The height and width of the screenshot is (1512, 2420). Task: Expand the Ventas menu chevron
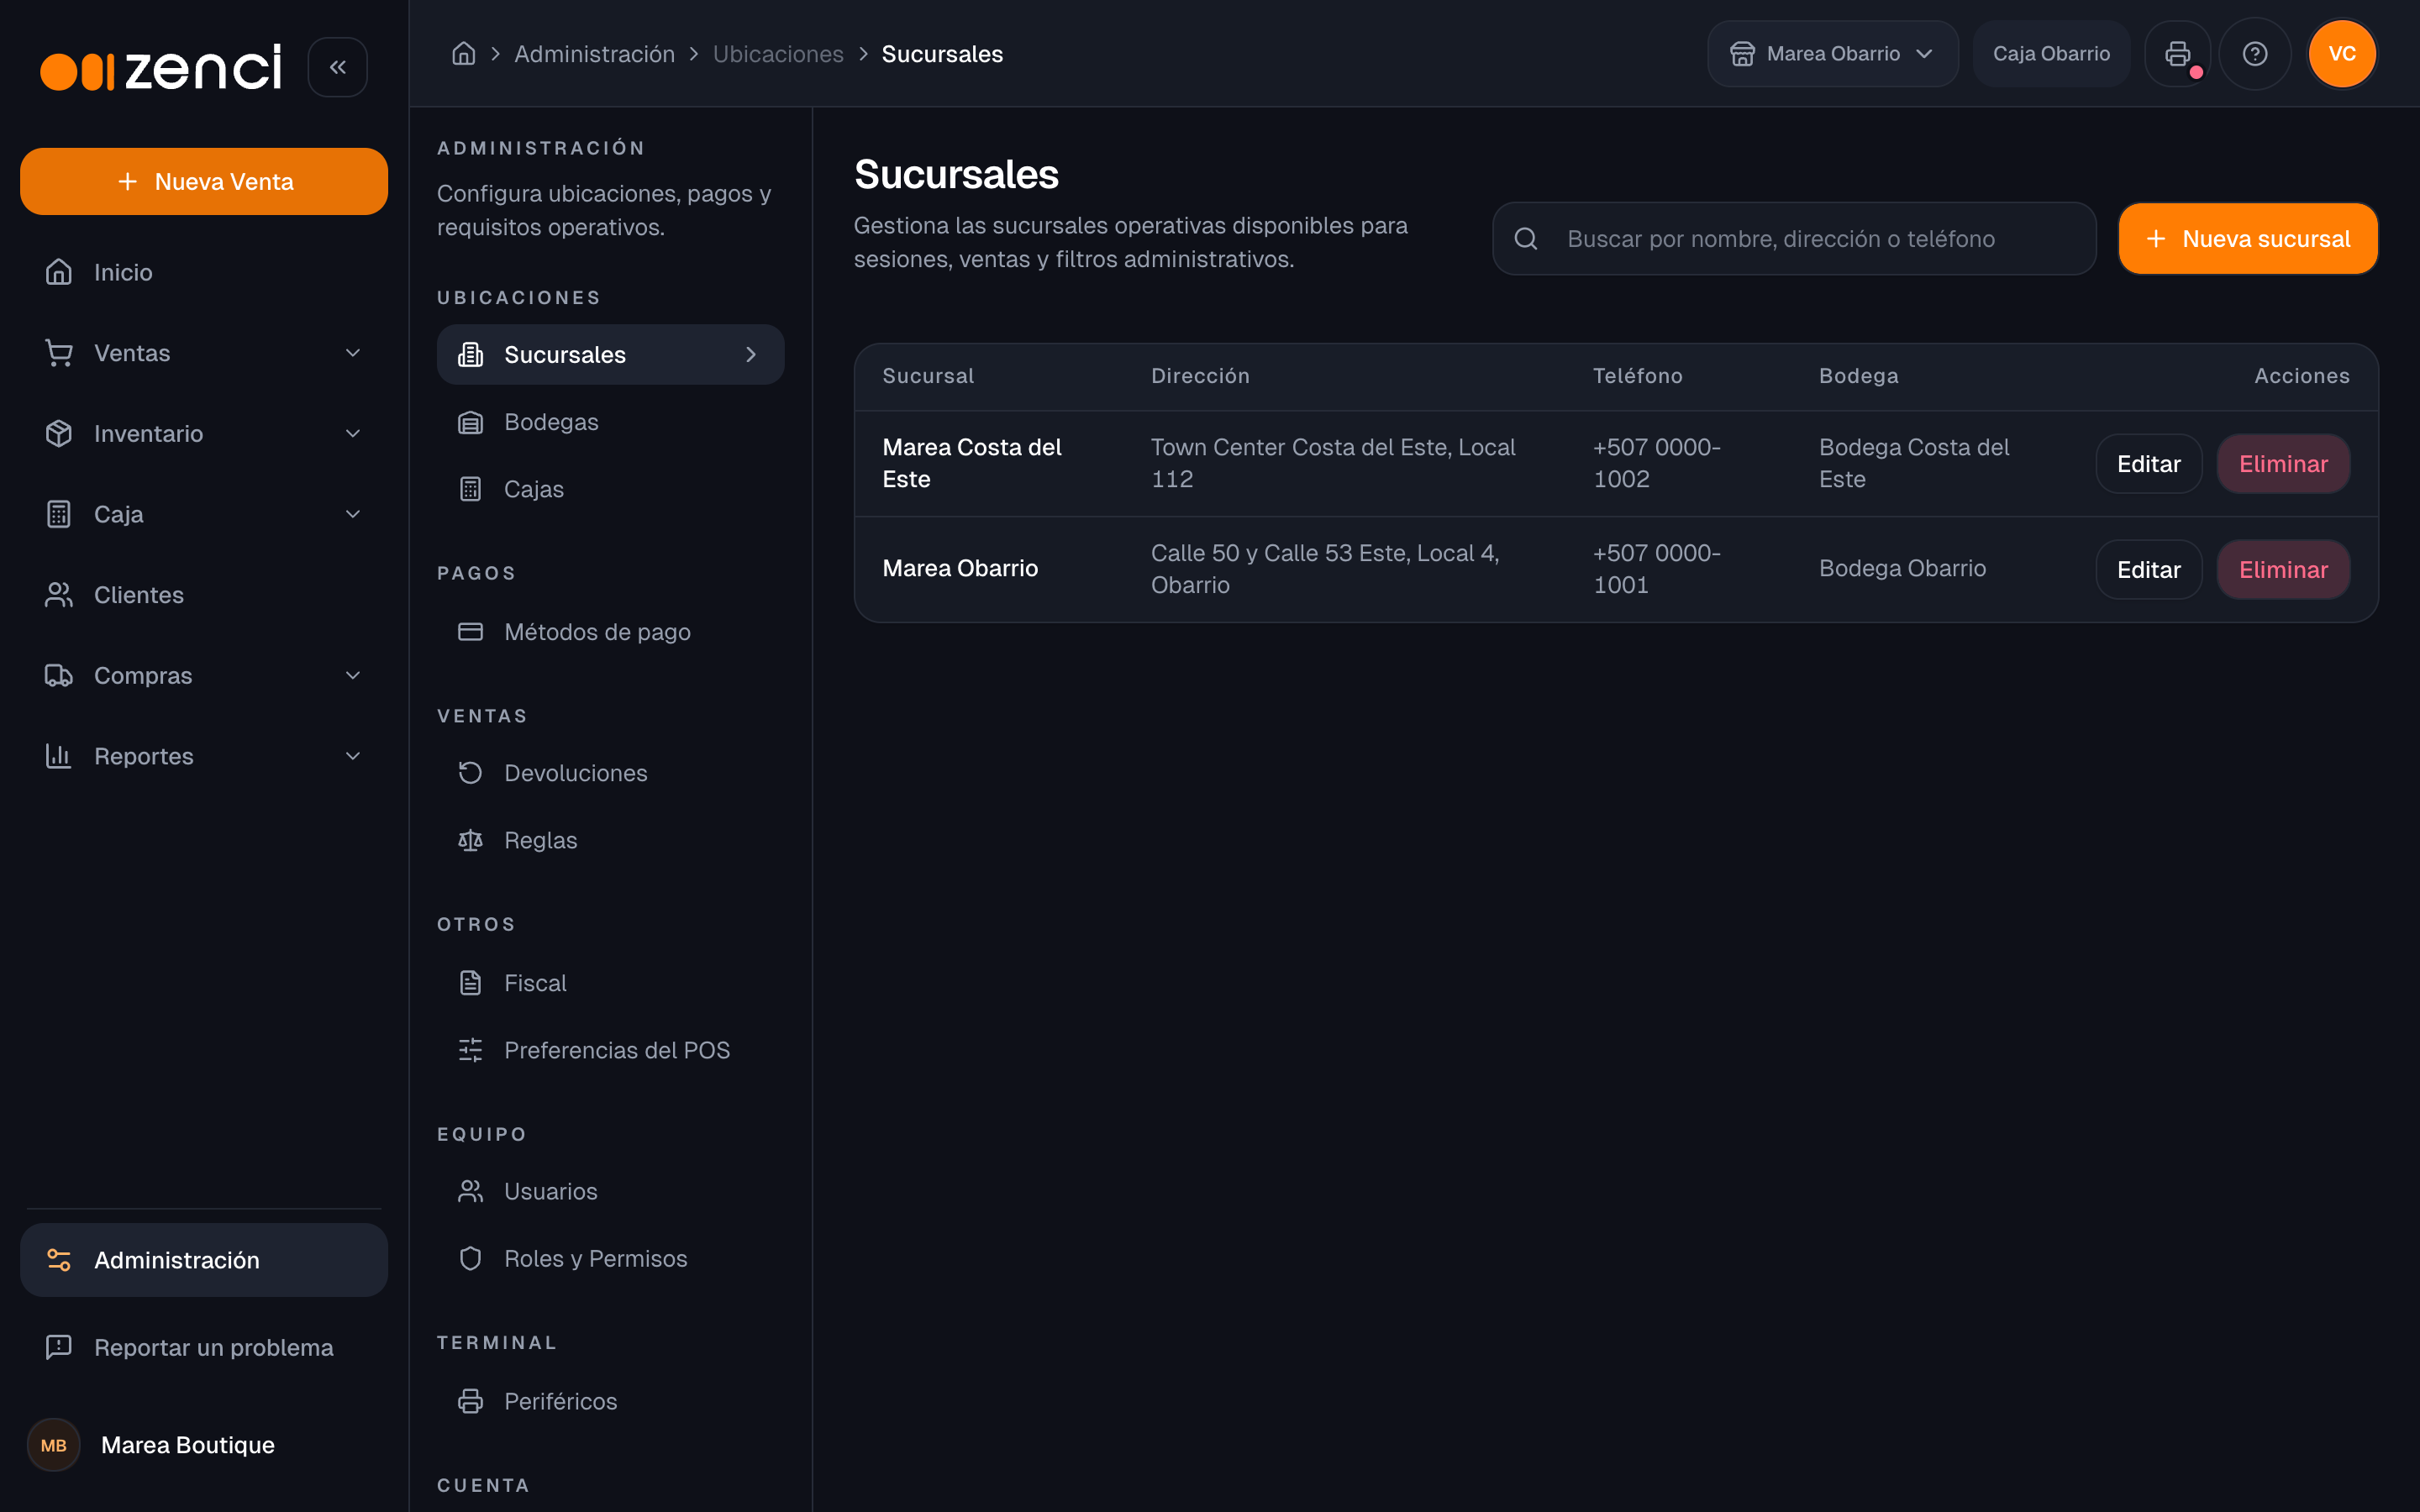point(352,353)
